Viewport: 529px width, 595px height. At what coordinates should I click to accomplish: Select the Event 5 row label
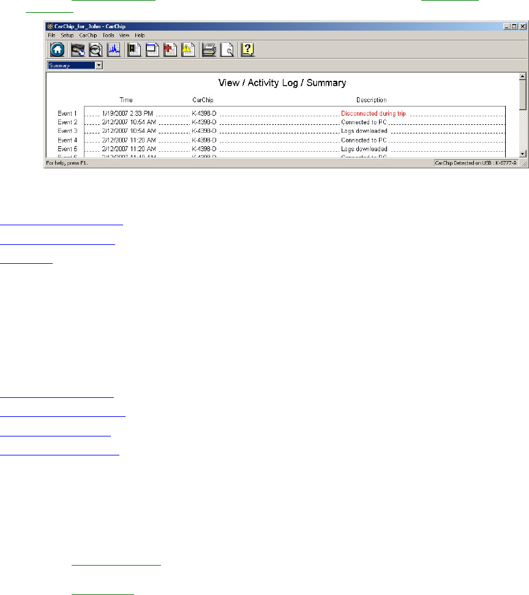point(67,149)
